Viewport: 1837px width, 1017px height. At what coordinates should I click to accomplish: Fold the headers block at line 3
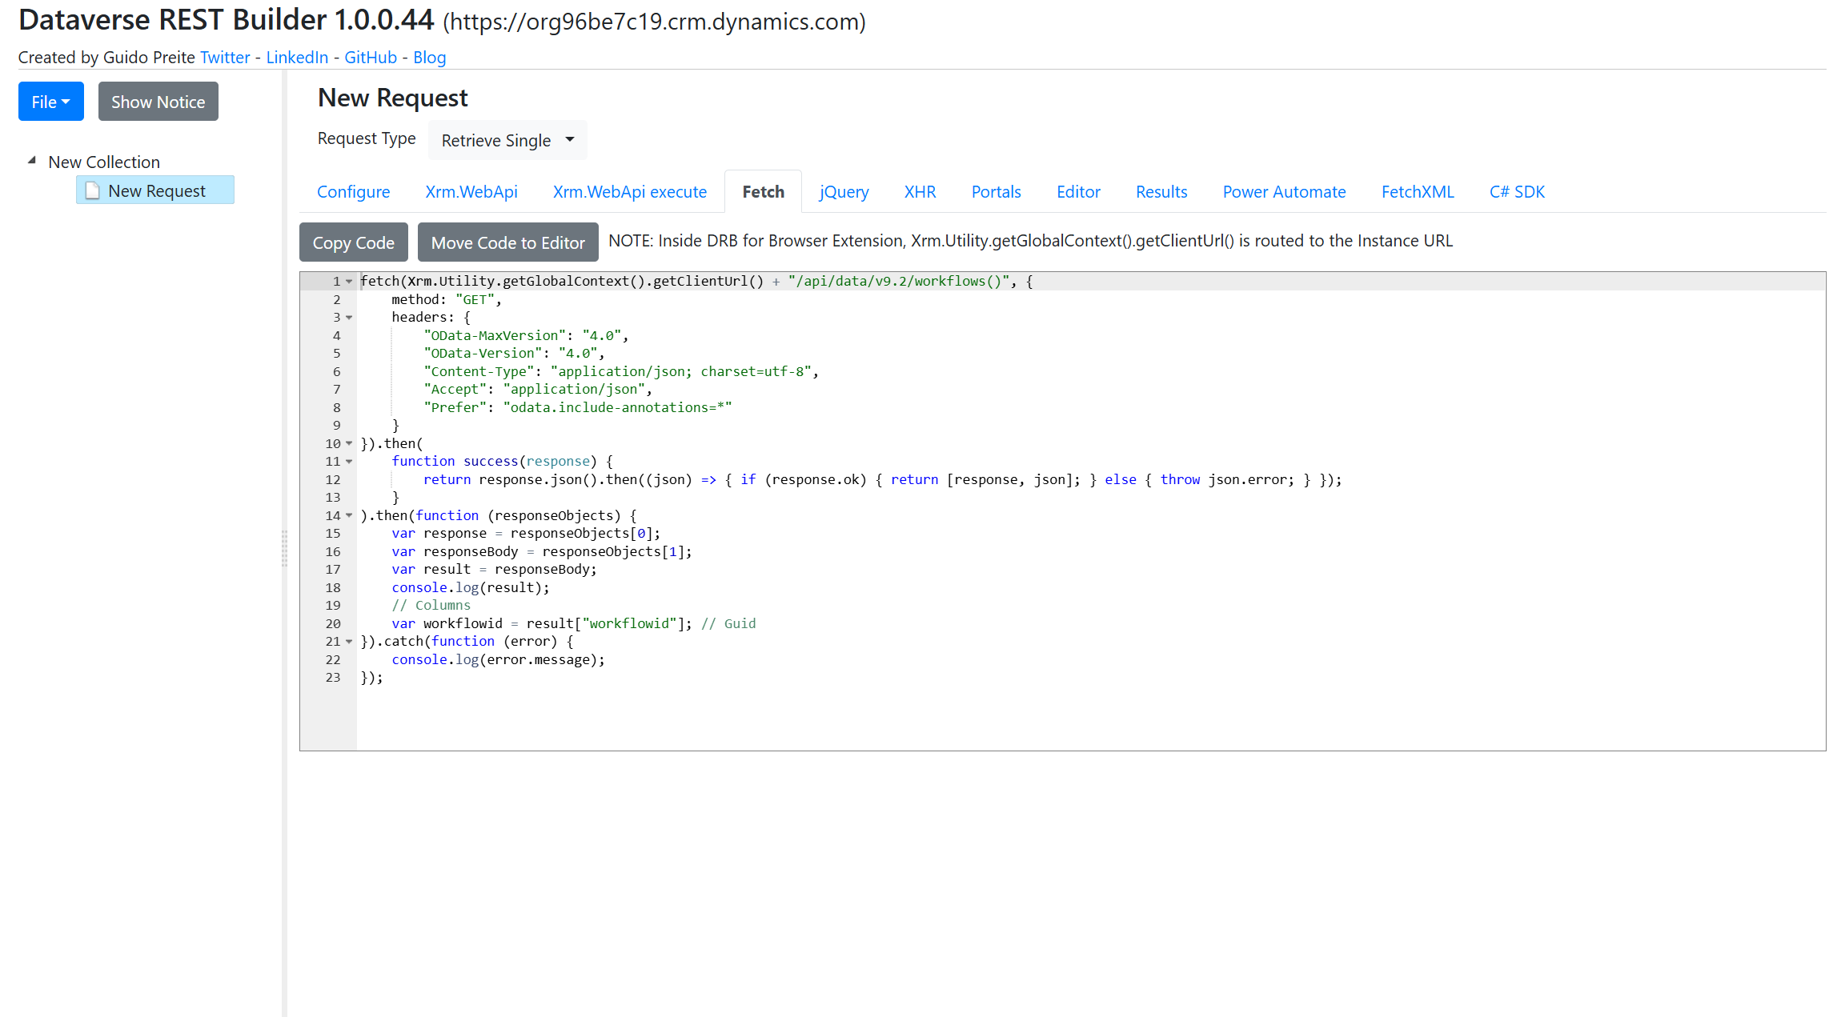point(349,318)
